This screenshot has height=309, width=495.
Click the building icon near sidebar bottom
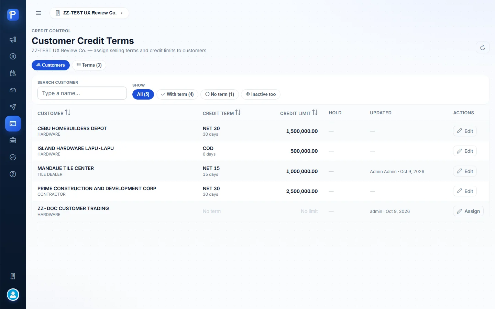(x=13, y=276)
